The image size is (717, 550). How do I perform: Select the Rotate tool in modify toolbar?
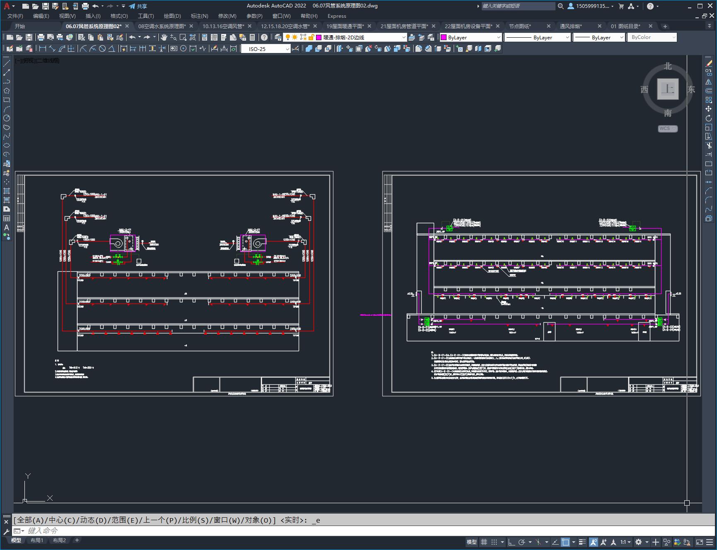(709, 118)
